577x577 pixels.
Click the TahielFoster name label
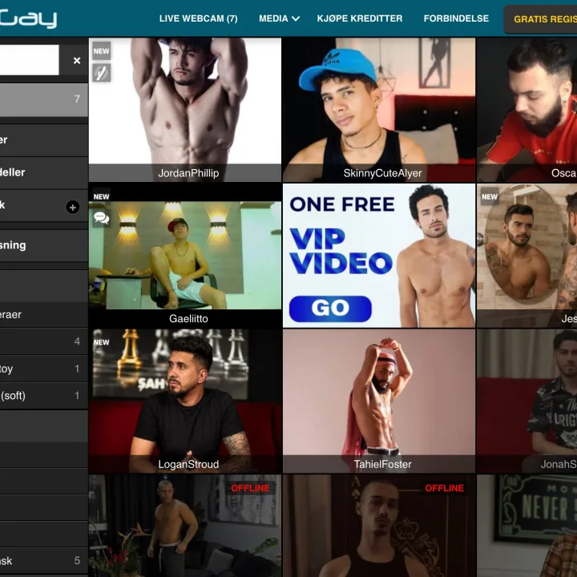point(382,464)
